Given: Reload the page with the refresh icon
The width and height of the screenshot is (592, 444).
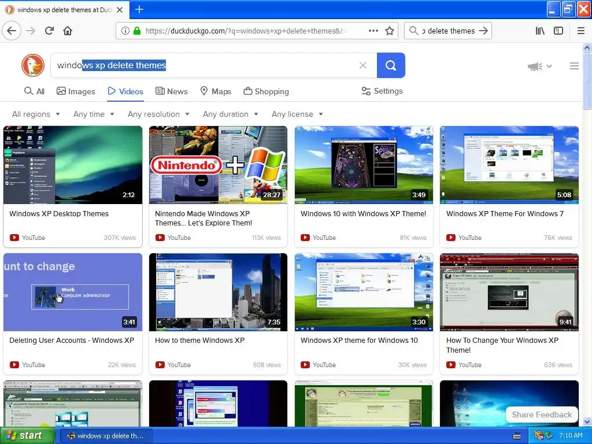Looking at the screenshot, I should [49, 31].
